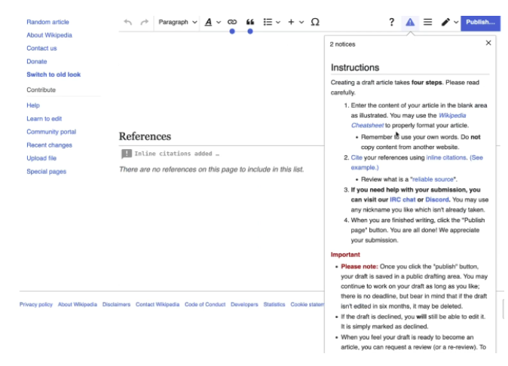This screenshot has width=508, height=366.
Task: Click the Cite quotation mark icon
Action: [250, 22]
